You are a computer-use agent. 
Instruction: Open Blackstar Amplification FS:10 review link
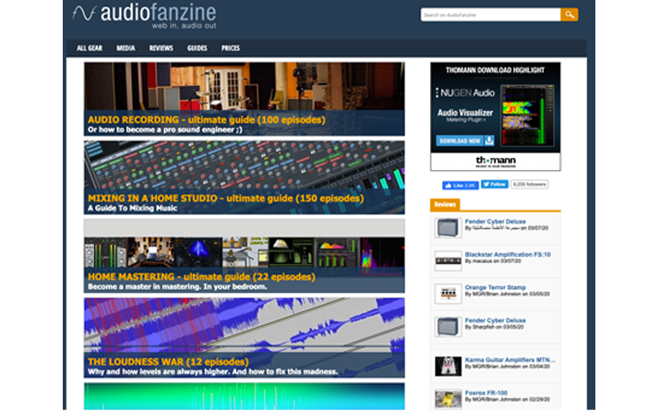point(508,255)
